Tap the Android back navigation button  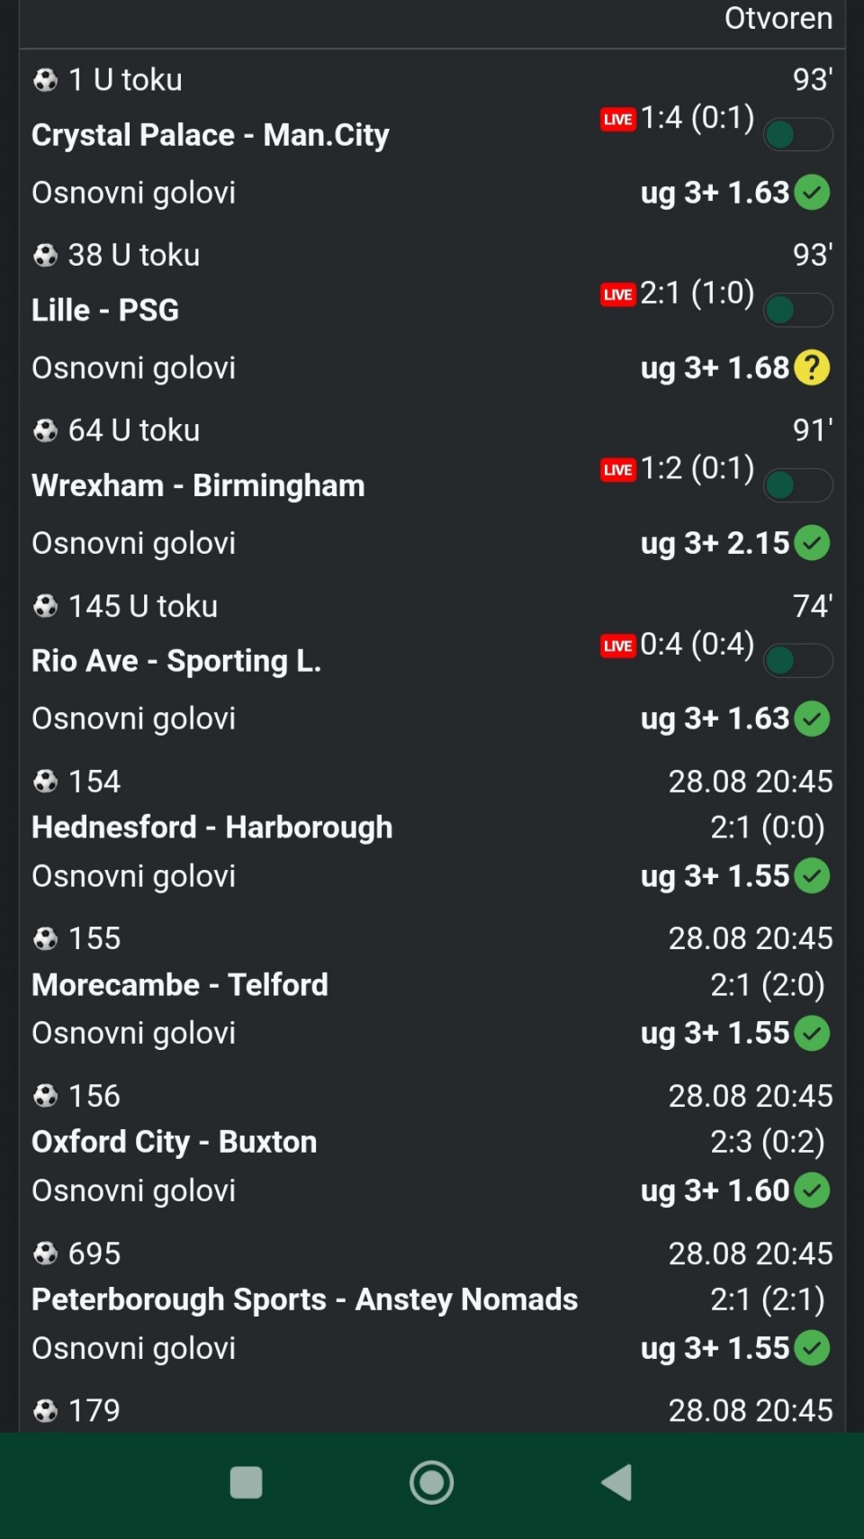[617, 1482]
